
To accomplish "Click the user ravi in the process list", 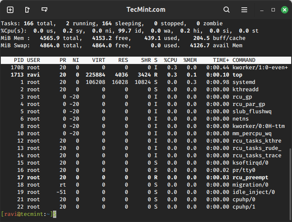I will click(33, 75).
